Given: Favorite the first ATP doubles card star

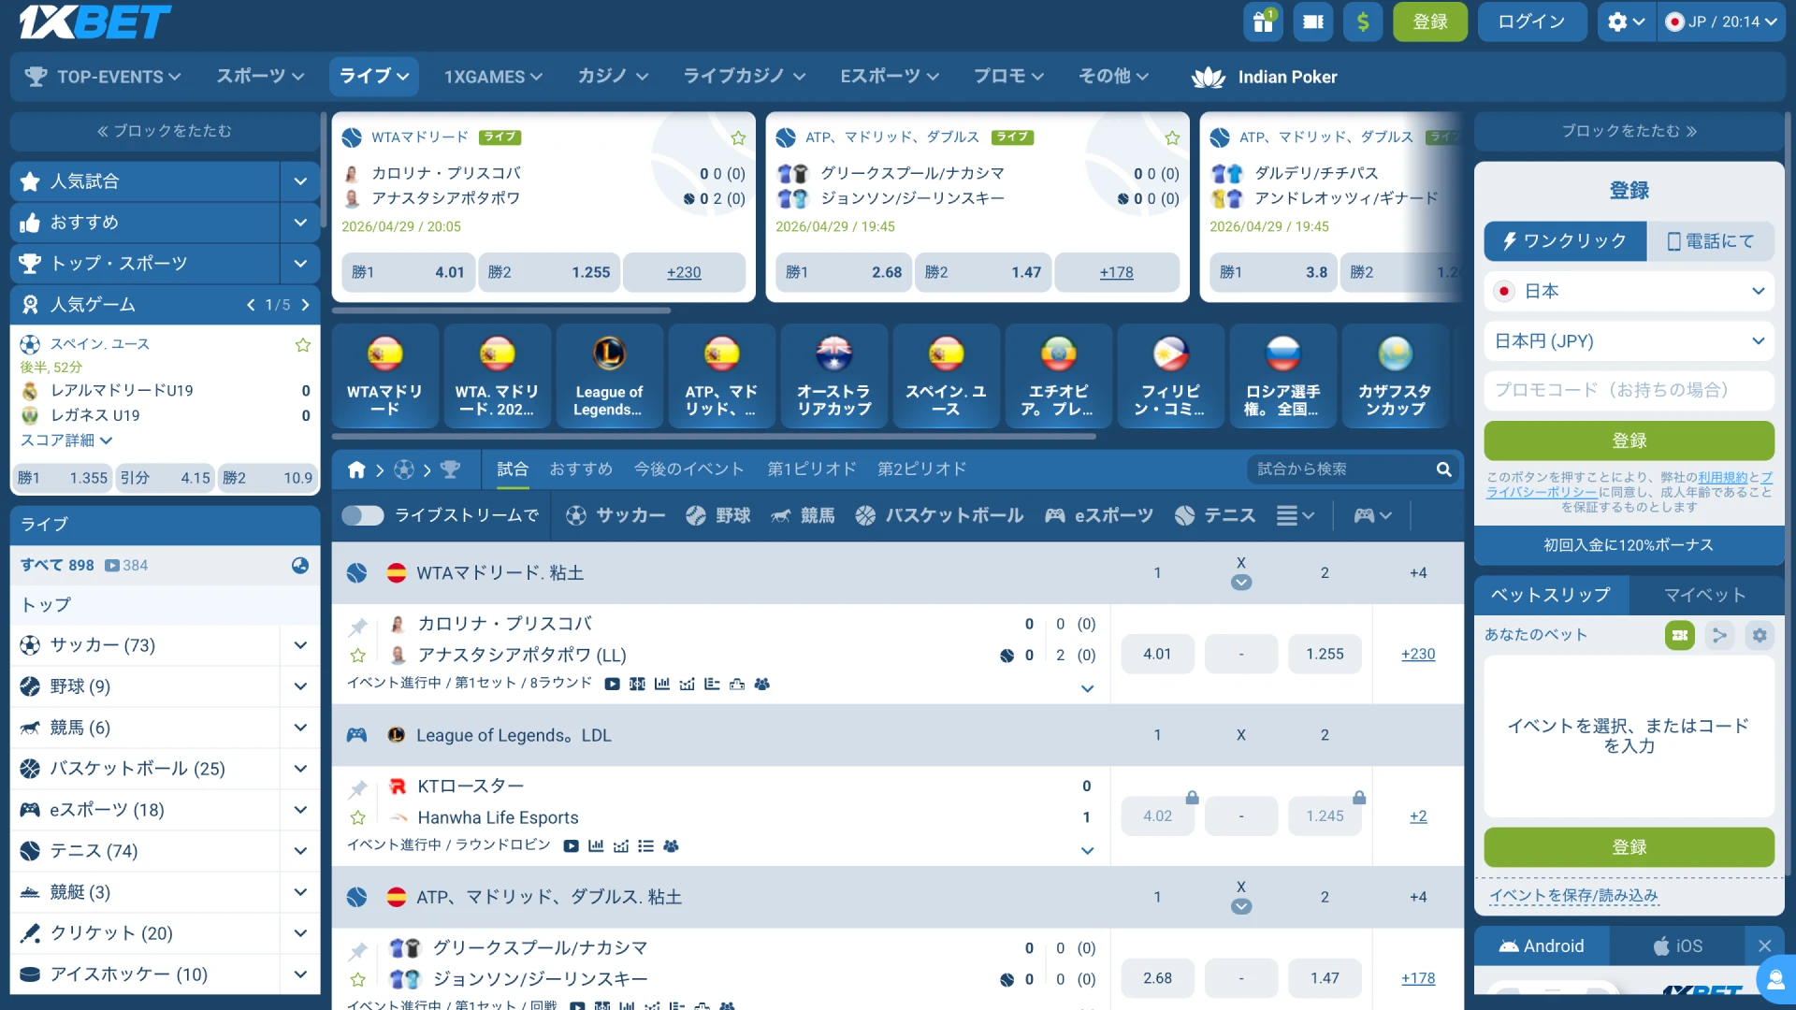Looking at the screenshot, I should click(1172, 138).
